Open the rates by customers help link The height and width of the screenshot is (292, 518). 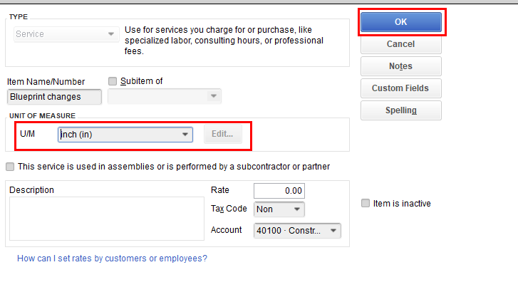tap(112, 259)
